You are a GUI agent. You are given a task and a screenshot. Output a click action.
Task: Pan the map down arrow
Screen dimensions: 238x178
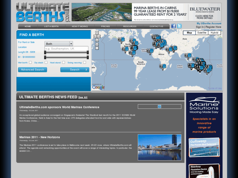(x=97, y=40)
